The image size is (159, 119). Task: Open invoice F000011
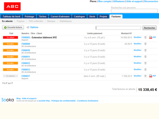coord(26,57)
